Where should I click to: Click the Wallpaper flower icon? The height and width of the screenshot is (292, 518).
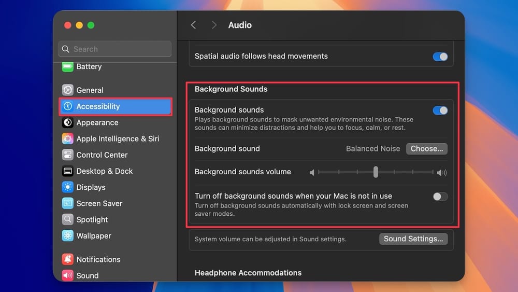pos(68,236)
